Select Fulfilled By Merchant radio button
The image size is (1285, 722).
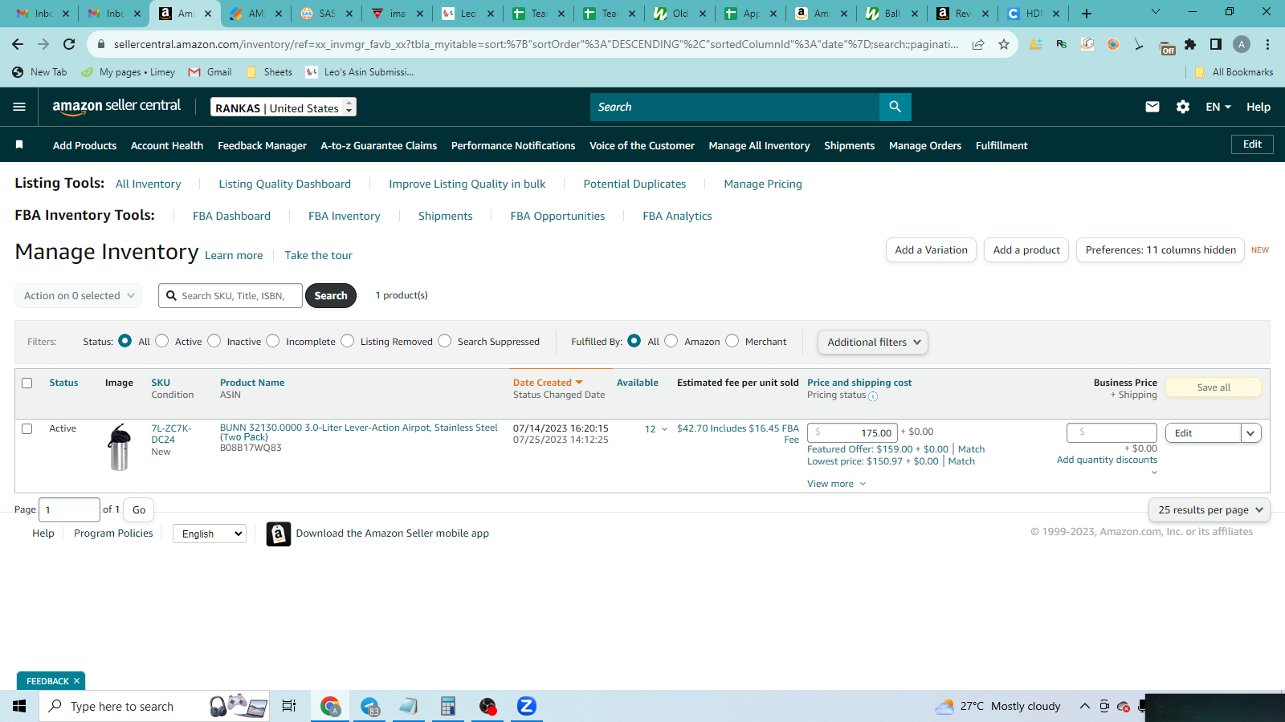[x=732, y=340]
